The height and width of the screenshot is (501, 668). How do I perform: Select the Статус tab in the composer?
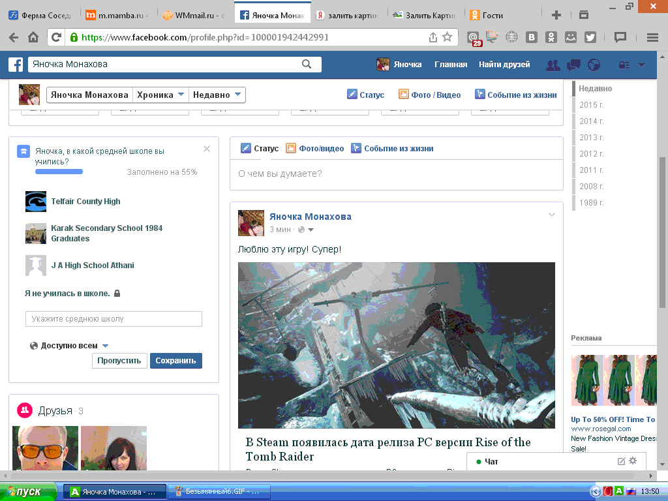click(260, 148)
